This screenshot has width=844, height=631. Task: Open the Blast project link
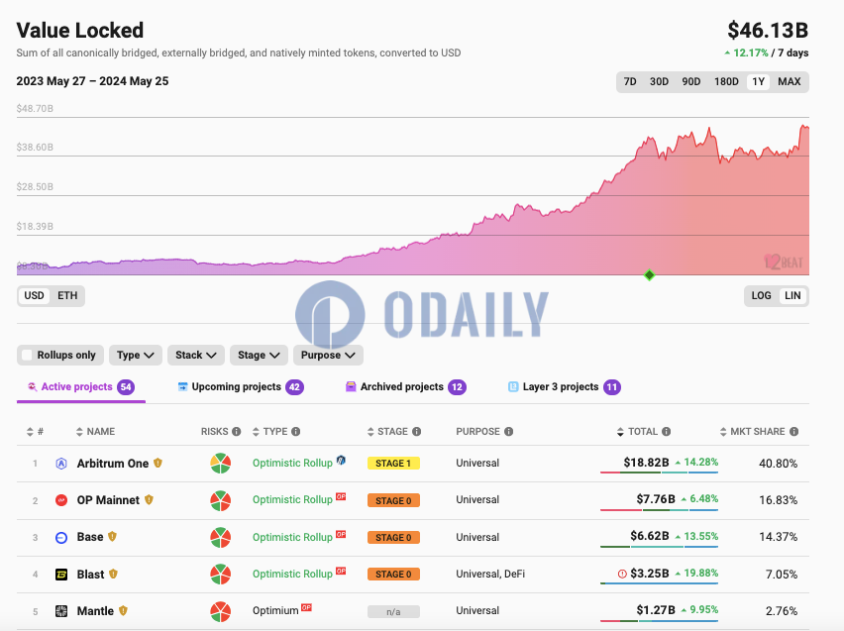coord(90,575)
